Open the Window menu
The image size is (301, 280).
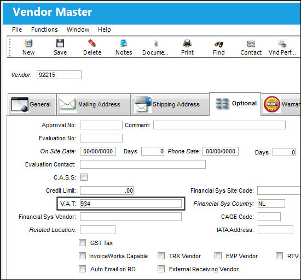pyautogui.click(x=78, y=29)
